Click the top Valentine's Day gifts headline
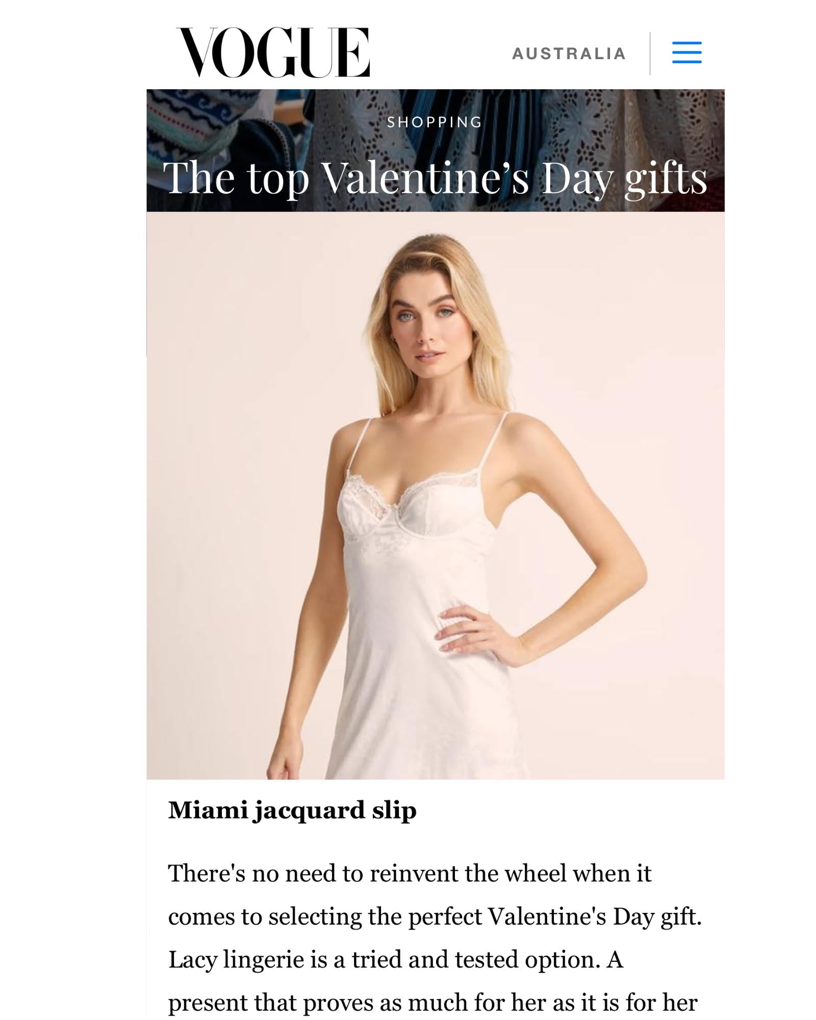This screenshot has height=1020, width=816. click(x=435, y=178)
